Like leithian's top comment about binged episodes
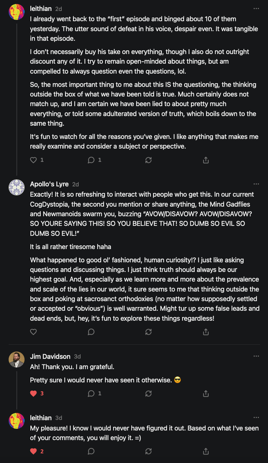 [33, 160]
